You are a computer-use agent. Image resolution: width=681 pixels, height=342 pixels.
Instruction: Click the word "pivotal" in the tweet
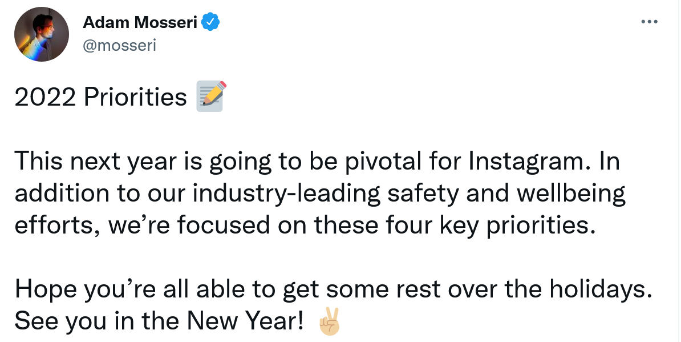[383, 161]
